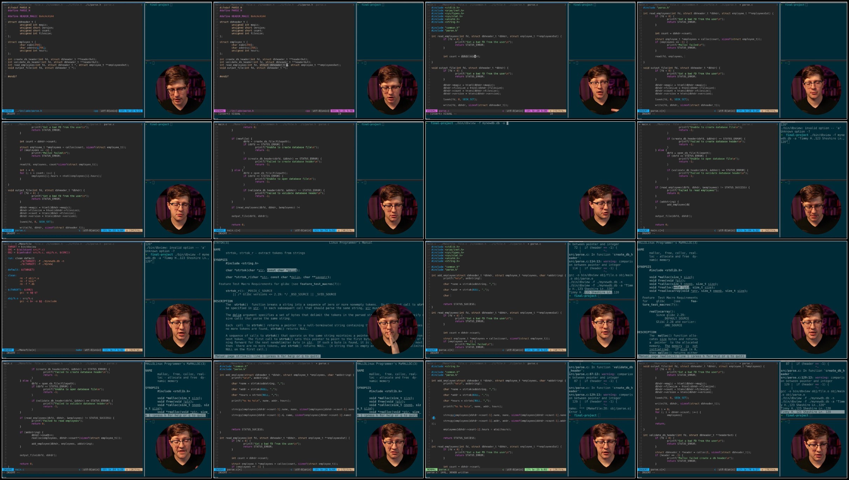Open the frame showing only the dbview command terminal
Screen dimensions: 849x480
(x=530, y=180)
